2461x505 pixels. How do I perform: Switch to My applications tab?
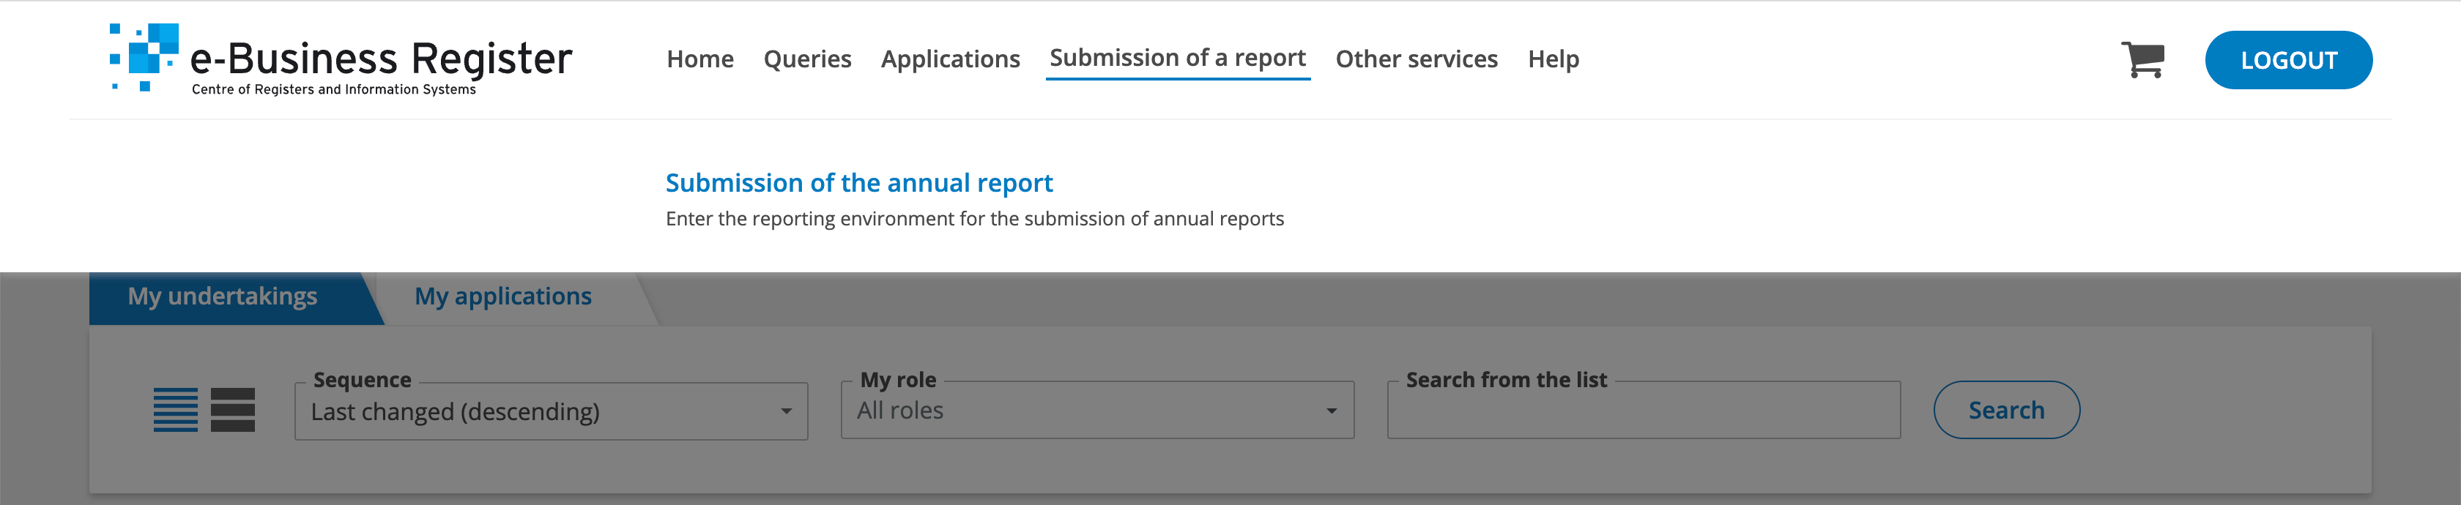coord(502,297)
